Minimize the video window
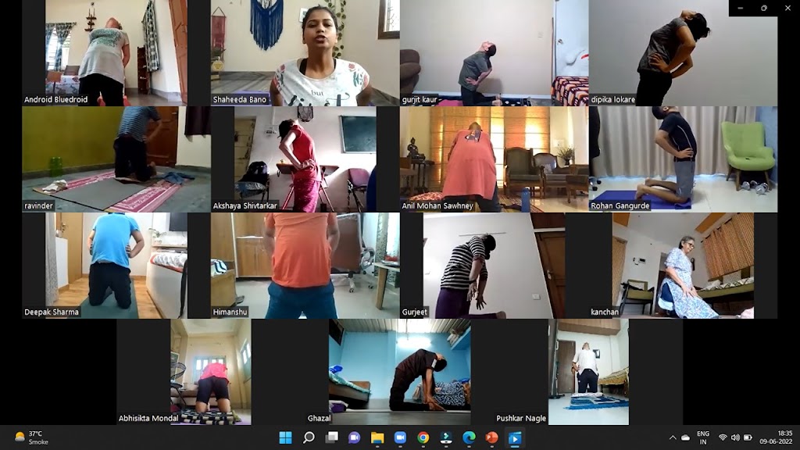This screenshot has height=450, width=800. click(741, 8)
